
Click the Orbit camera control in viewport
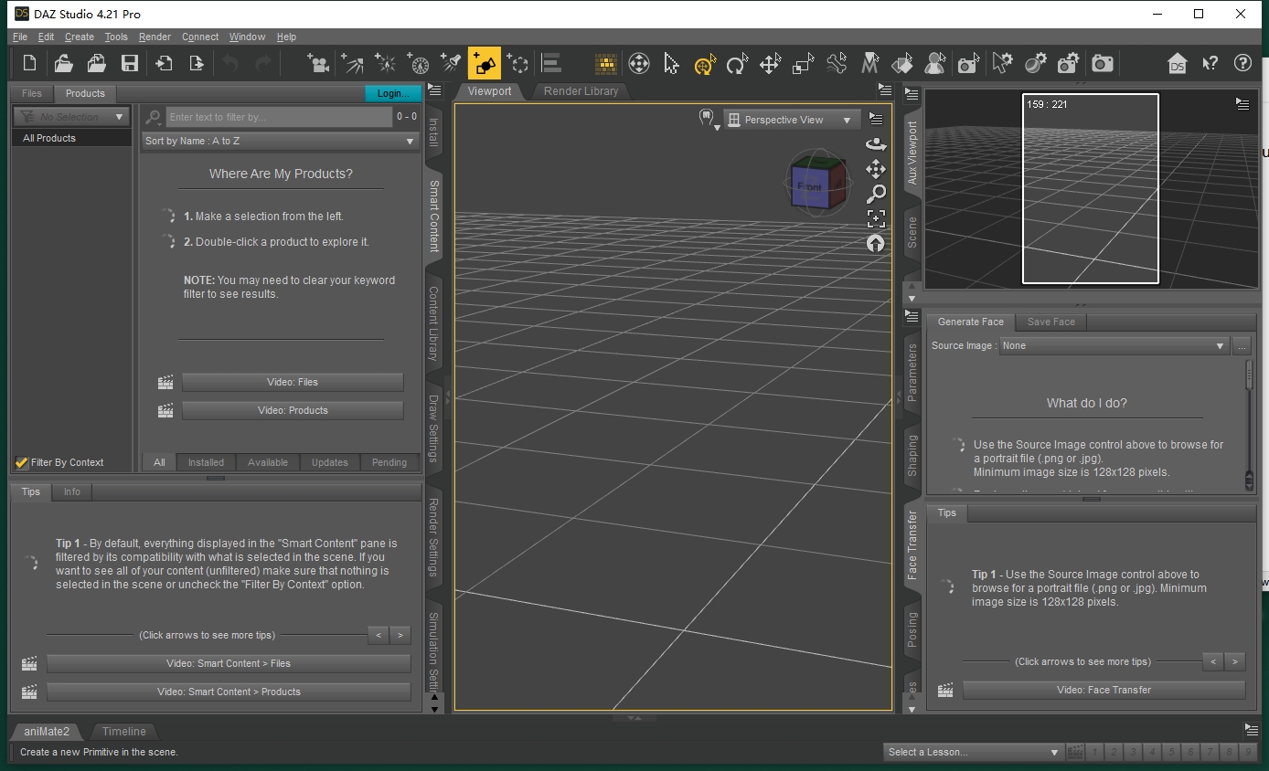tap(876, 144)
